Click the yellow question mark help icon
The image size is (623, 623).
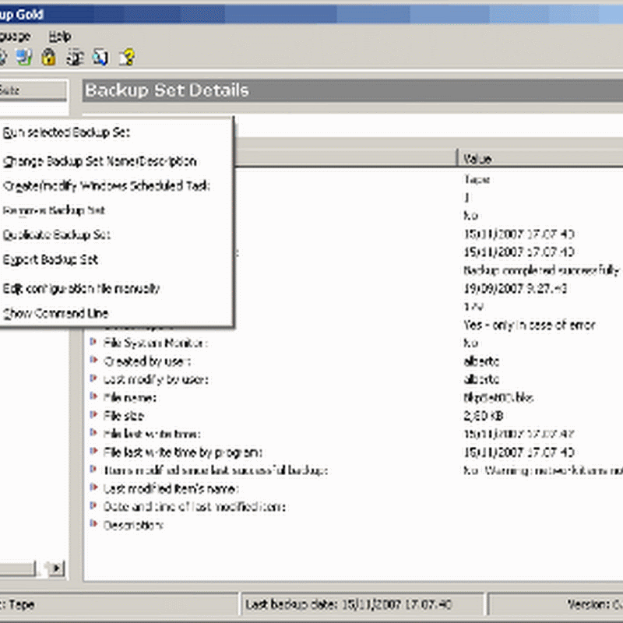click(x=126, y=57)
